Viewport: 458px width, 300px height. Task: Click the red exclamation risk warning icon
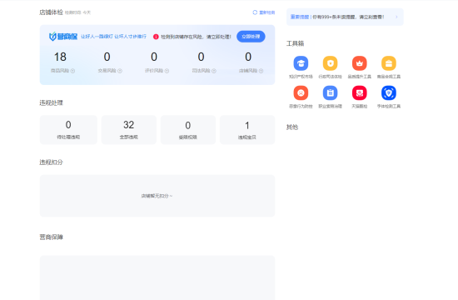(x=156, y=37)
